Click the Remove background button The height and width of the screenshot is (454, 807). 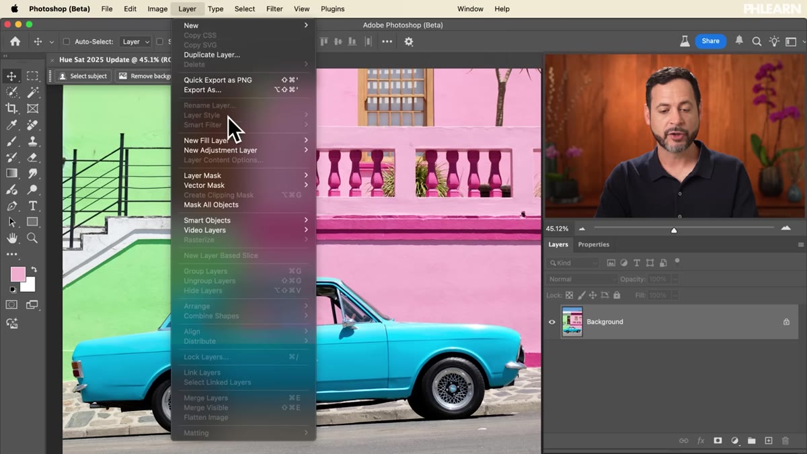pyautogui.click(x=144, y=76)
